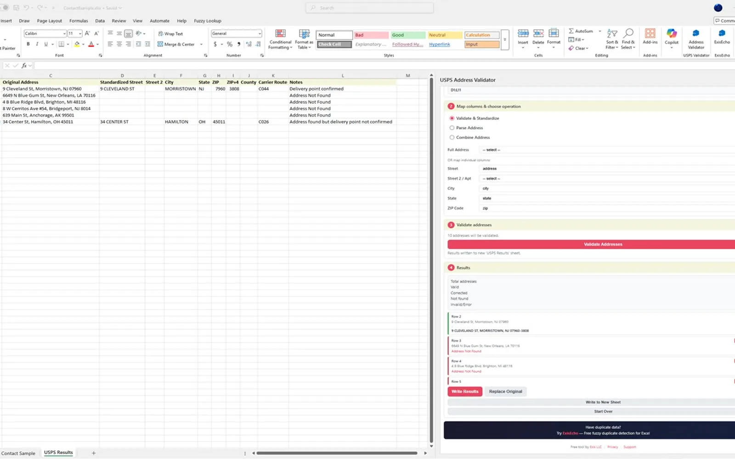
Task: Click the horizontal sheet scrollbar
Action: coord(337,453)
